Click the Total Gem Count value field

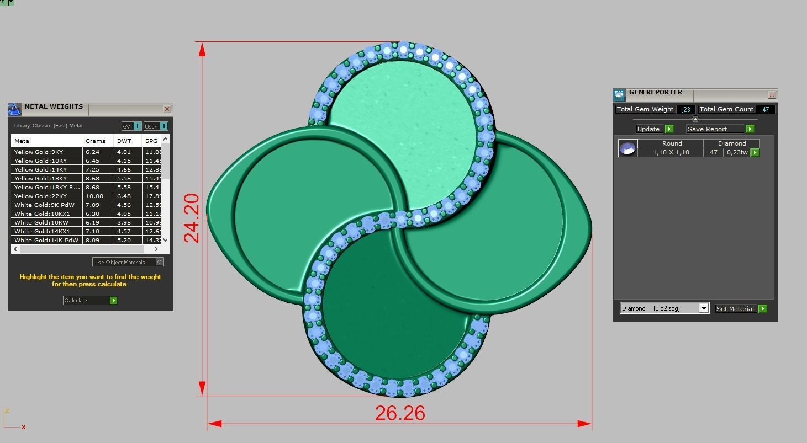[765, 109]
